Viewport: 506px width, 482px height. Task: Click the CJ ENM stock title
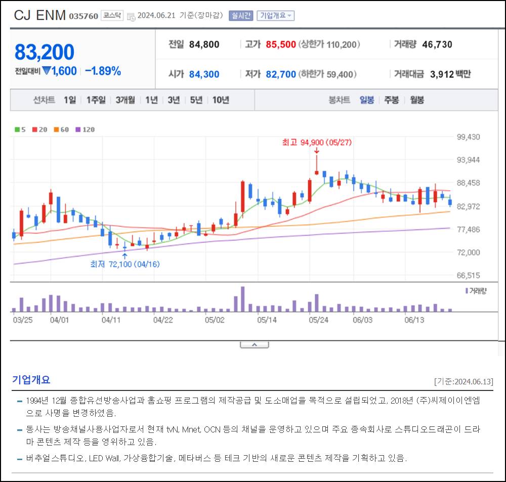[39, 15]
